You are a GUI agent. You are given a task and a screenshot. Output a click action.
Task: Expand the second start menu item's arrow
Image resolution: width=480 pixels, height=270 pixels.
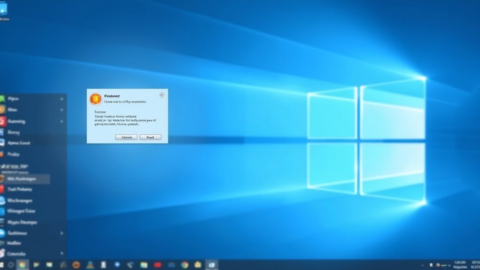pyautogui.click(x=62, y=110)
